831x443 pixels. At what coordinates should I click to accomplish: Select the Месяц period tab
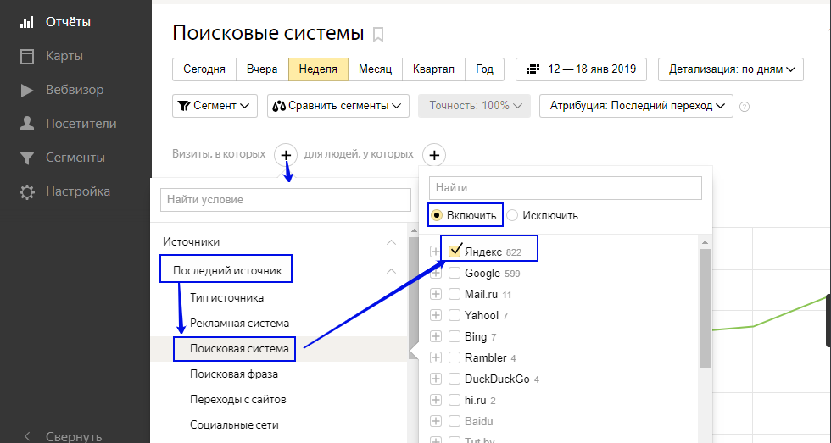pos(375,69)
